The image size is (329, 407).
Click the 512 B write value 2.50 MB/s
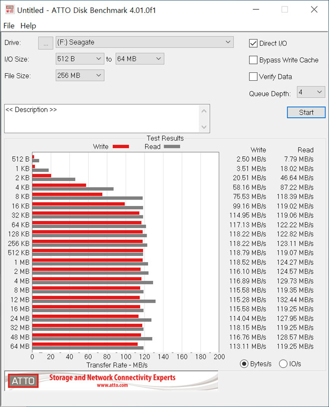[251, 159]
